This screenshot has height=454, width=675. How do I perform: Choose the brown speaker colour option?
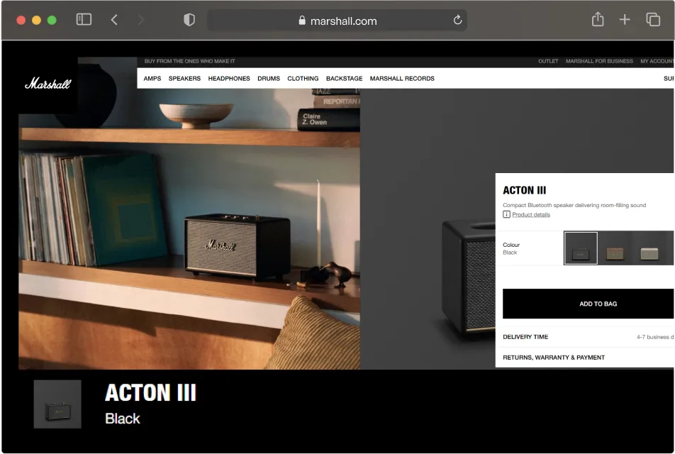[615, 253]
